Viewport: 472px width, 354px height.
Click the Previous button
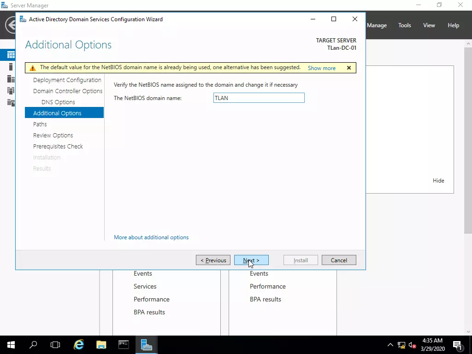tap(213, 260)
